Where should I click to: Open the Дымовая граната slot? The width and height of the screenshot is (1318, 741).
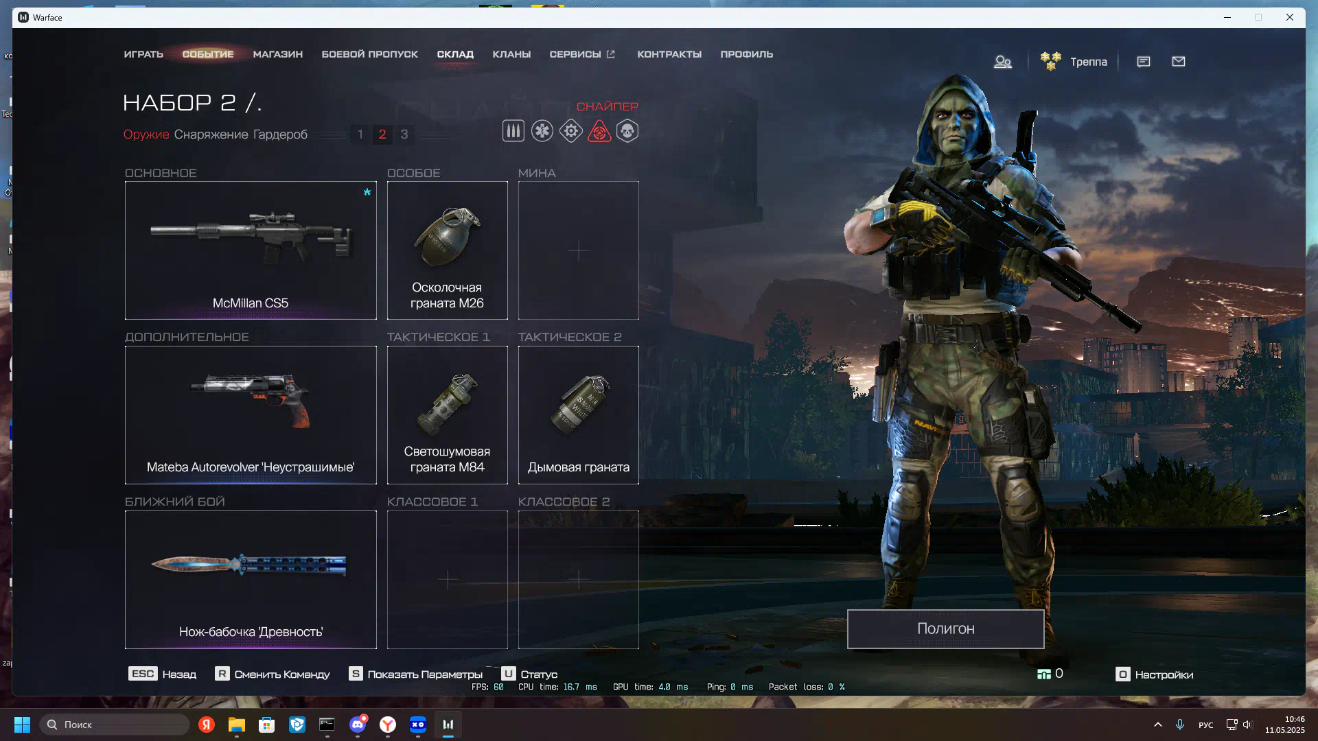(579, 415)
